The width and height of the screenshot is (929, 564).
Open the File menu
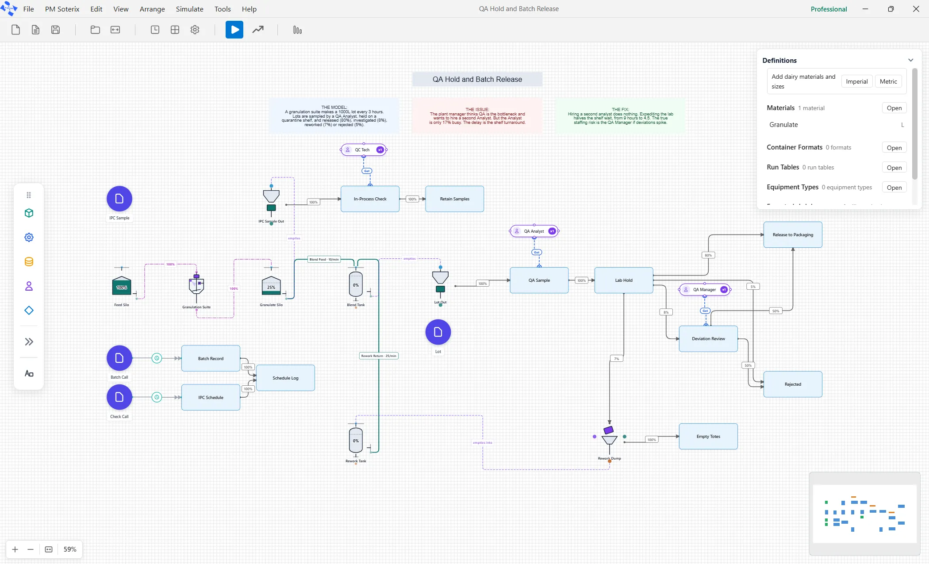(x=28, y=9)
